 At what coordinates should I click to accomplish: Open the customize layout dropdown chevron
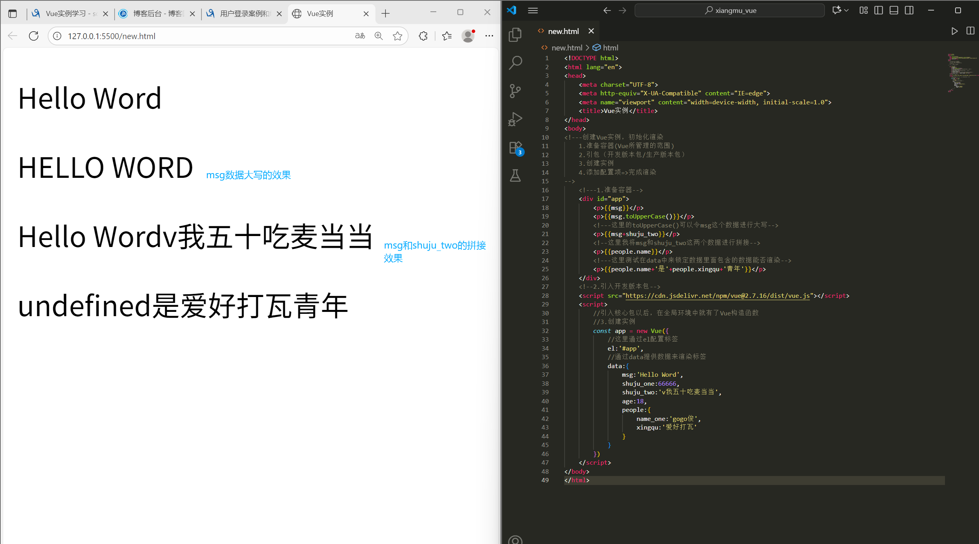pos(846,11)
